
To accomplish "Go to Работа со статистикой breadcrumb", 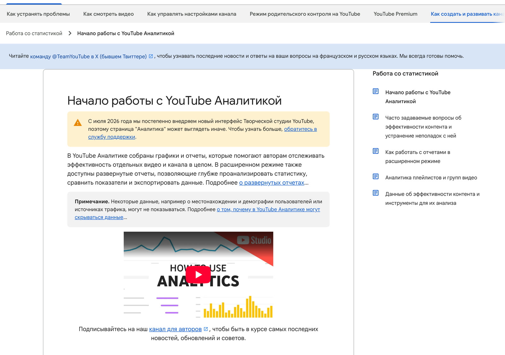I will pyautogui.click(x=34, y=33).
